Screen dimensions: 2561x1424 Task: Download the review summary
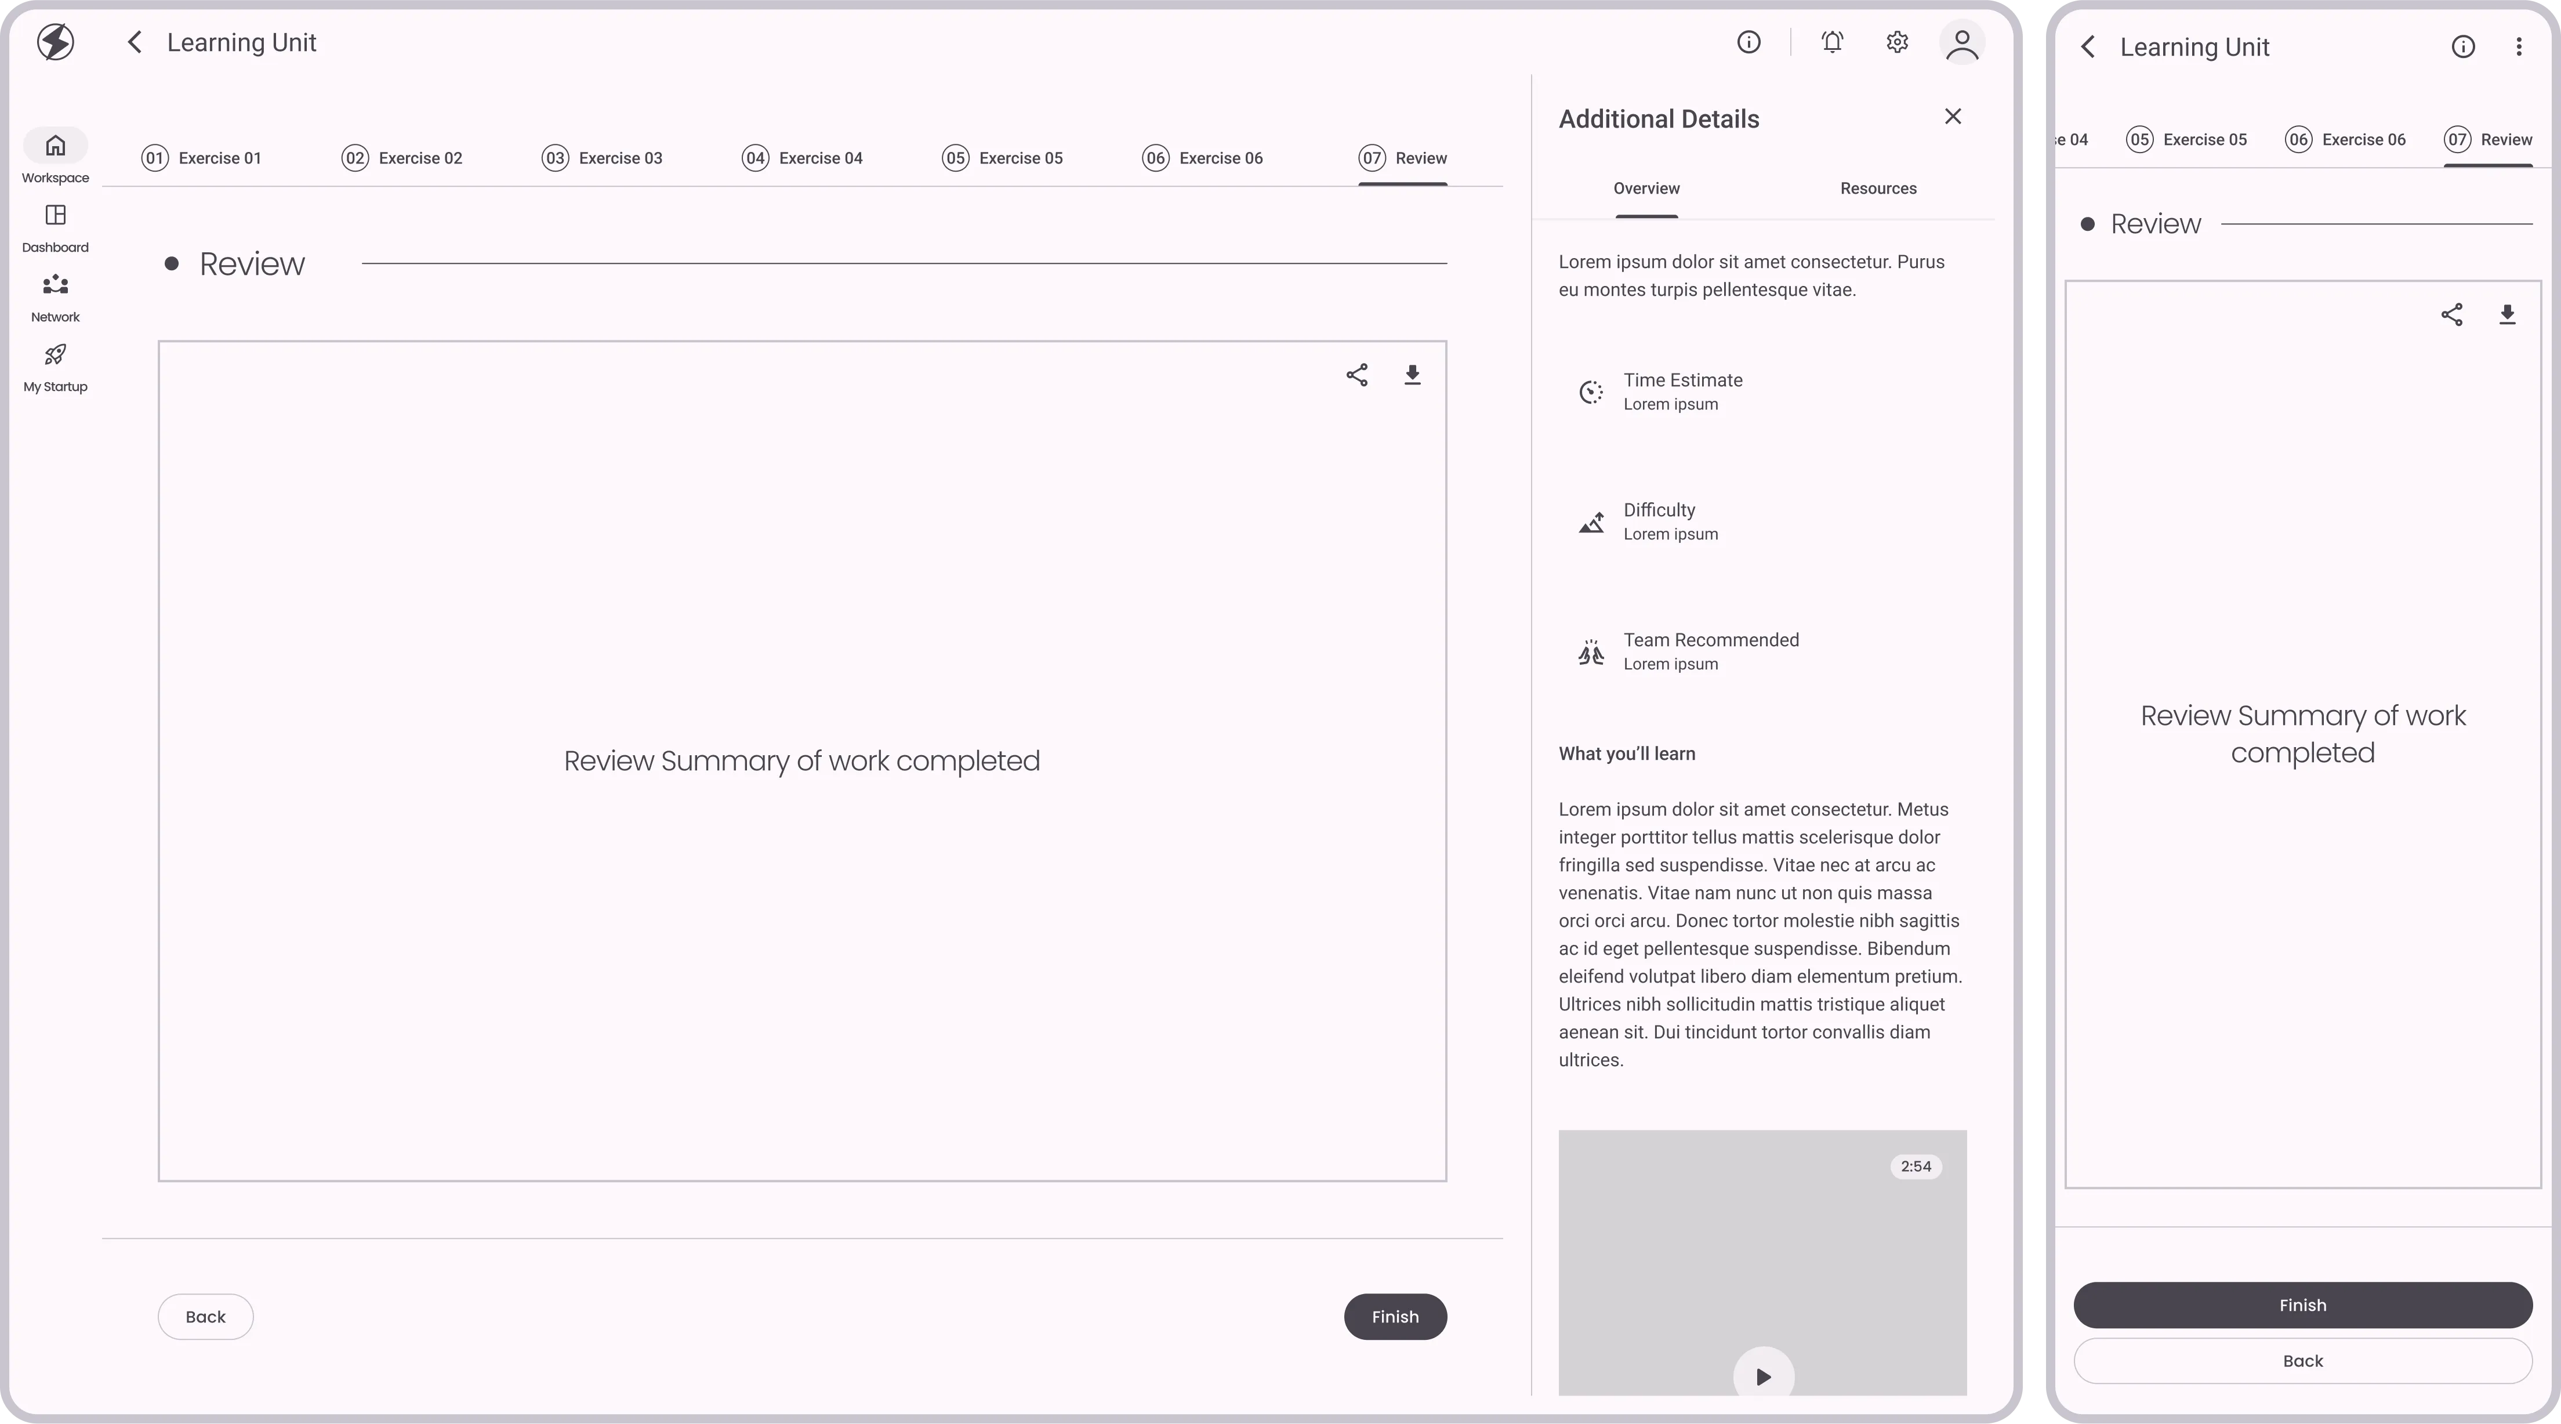tap(1413, 375)
